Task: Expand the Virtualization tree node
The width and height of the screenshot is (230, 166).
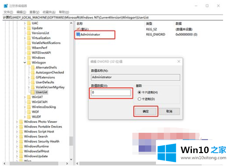Action: point(25,38)
